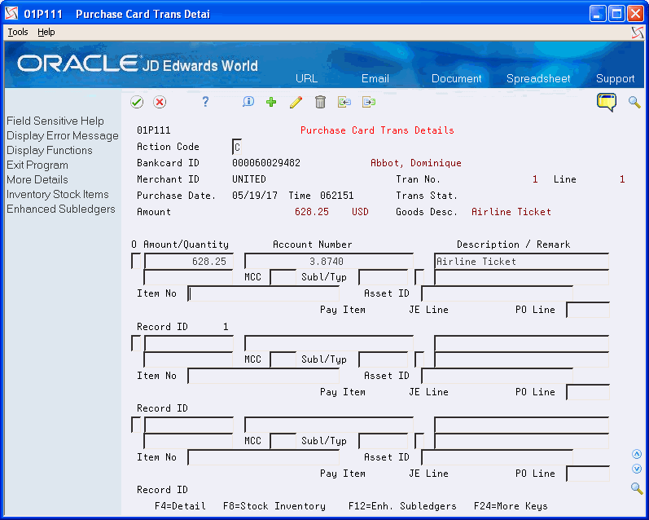Click F4=Detail function key label

[x=180, y=506]
